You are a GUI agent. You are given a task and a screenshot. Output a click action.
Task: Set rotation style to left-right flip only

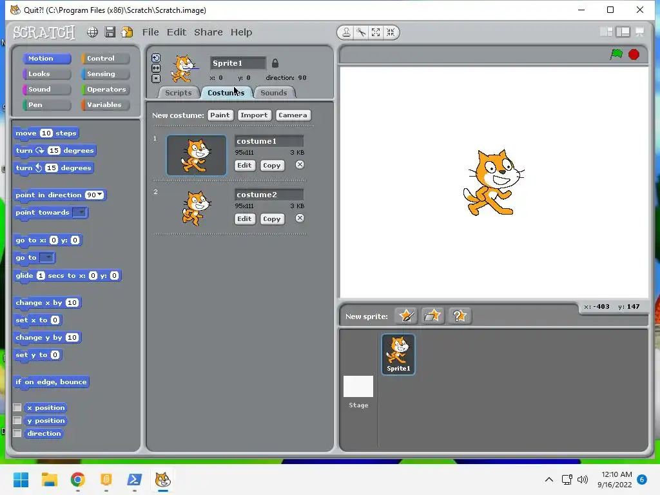[x=156, y=68]
